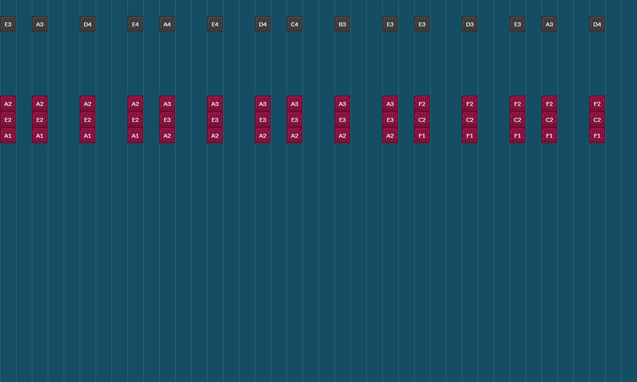This screenshot has height=382, width=637.
Task: Select red A2 block below gray C4
Action: (295, 136)
